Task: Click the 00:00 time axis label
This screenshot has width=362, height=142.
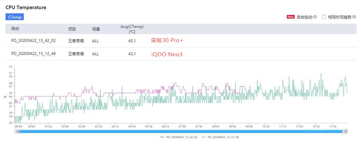Action: click(18, 126)
